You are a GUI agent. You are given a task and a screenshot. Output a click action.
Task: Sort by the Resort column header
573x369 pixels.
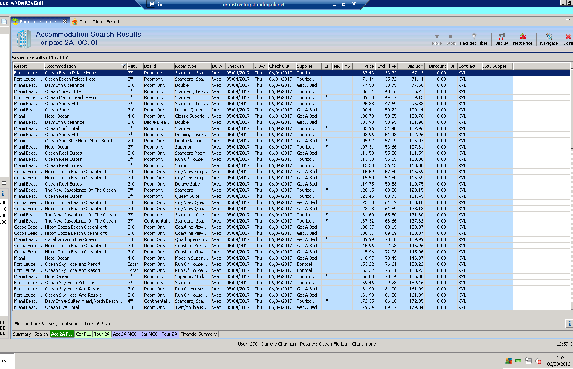pyautogui.click(x=28, y=66)
